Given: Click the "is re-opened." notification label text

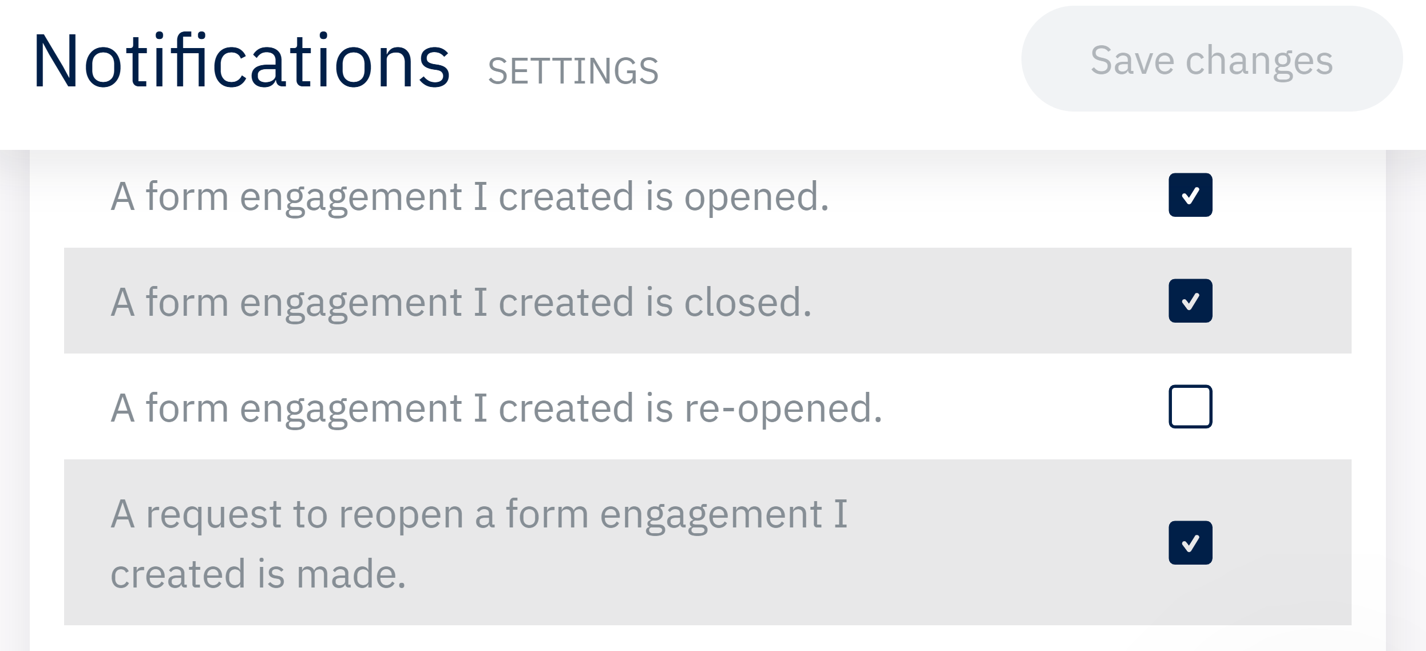Looking at the screenshot, I should 496,408.
